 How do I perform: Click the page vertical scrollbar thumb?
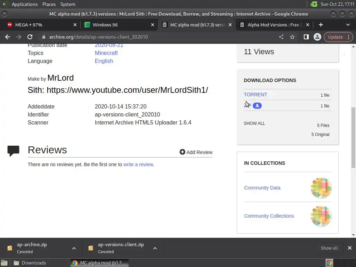click(x=353, y=137)
